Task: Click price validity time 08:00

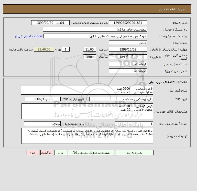Action: (x=90, y=57)
